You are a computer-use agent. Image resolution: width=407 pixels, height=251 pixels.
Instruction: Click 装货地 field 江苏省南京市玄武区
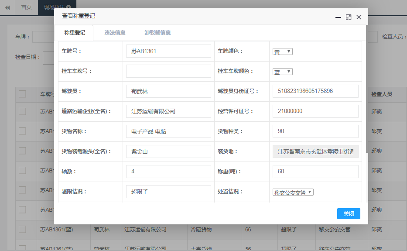tap(315, 151)
